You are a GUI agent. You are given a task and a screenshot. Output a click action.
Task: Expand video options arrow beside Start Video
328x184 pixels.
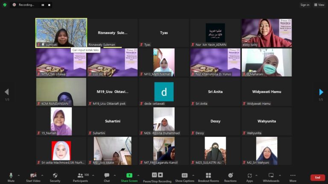pos(42,175)
